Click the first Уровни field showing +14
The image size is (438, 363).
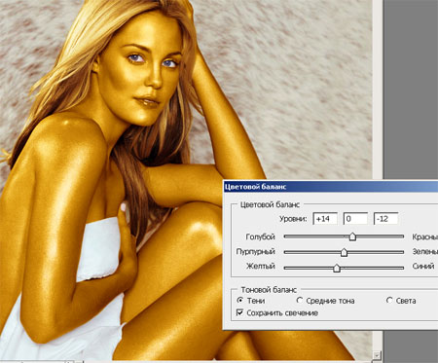325,219
